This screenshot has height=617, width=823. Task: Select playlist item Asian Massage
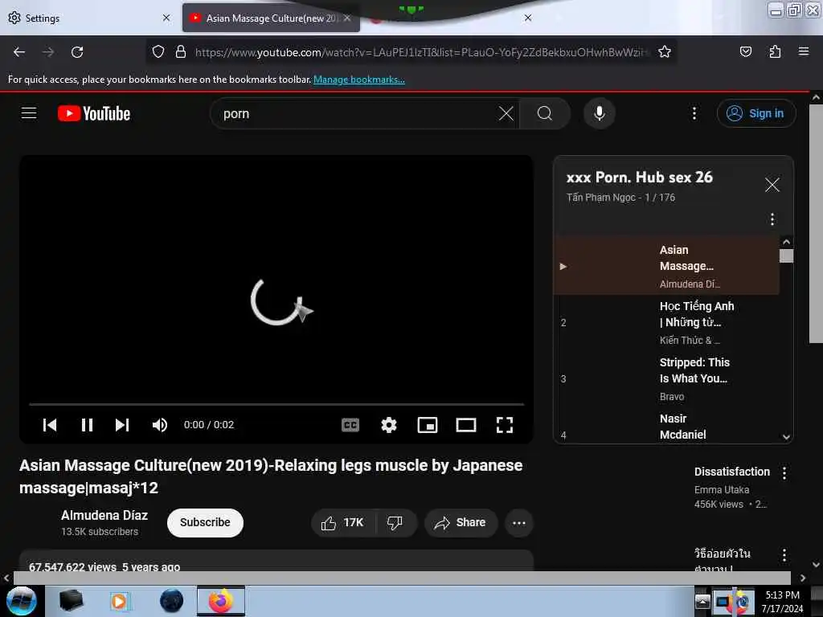click(x=666, y=265)
